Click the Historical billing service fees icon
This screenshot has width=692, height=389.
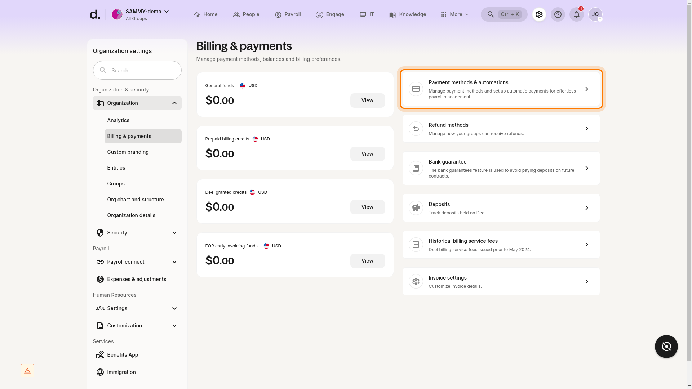click(416, 245)
